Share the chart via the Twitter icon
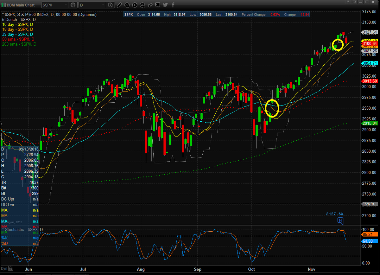 (x=166, y=5)
